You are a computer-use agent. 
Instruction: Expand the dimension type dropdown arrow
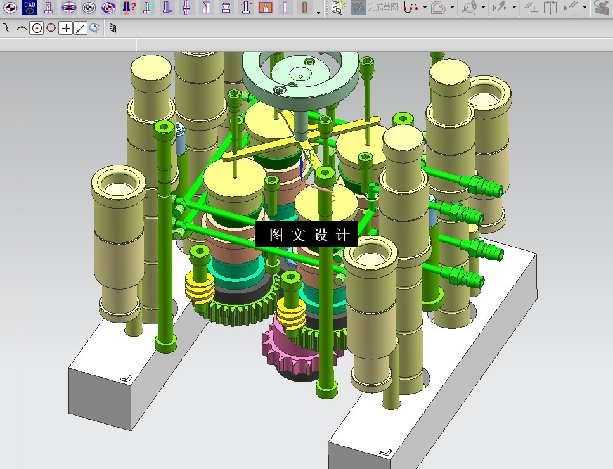point(514,8)
